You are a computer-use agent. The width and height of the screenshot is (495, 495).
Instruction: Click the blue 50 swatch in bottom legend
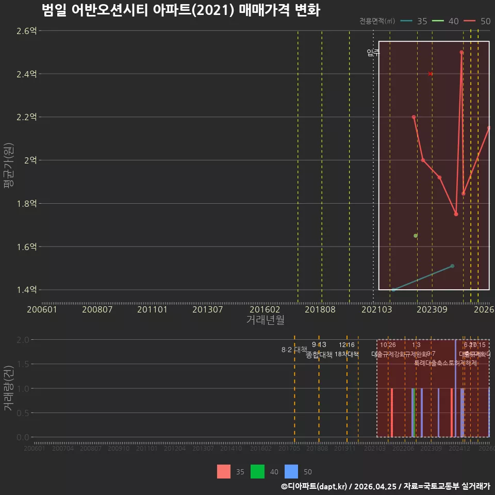click(x=291, y=472)
